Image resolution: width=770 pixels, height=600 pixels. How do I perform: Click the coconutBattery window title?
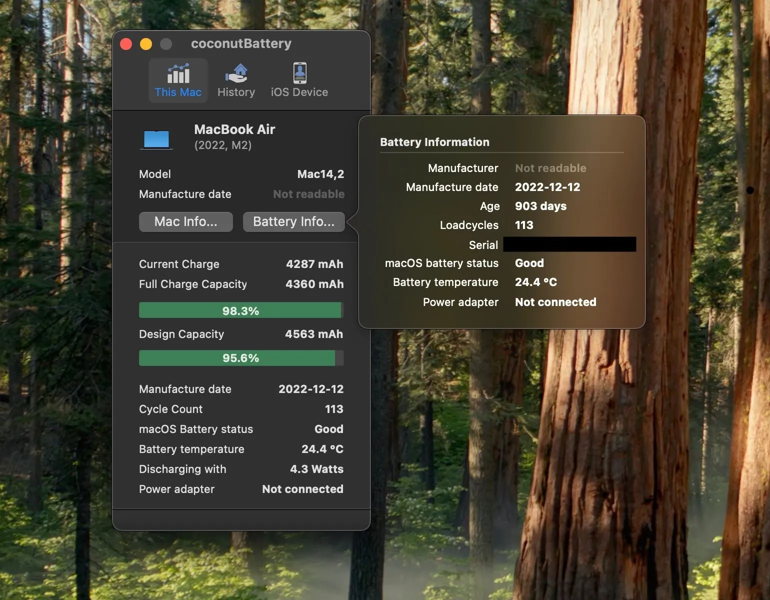(x=241, y=44)
